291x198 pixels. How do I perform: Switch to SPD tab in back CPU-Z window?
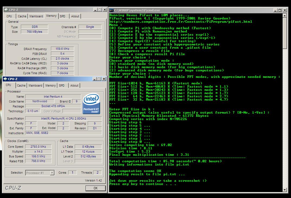pyautogui.click(x=63, y=16)
